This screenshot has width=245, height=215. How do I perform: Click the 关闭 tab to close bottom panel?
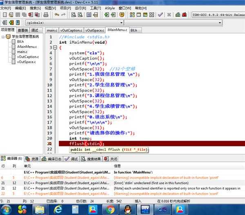(111, 159)
